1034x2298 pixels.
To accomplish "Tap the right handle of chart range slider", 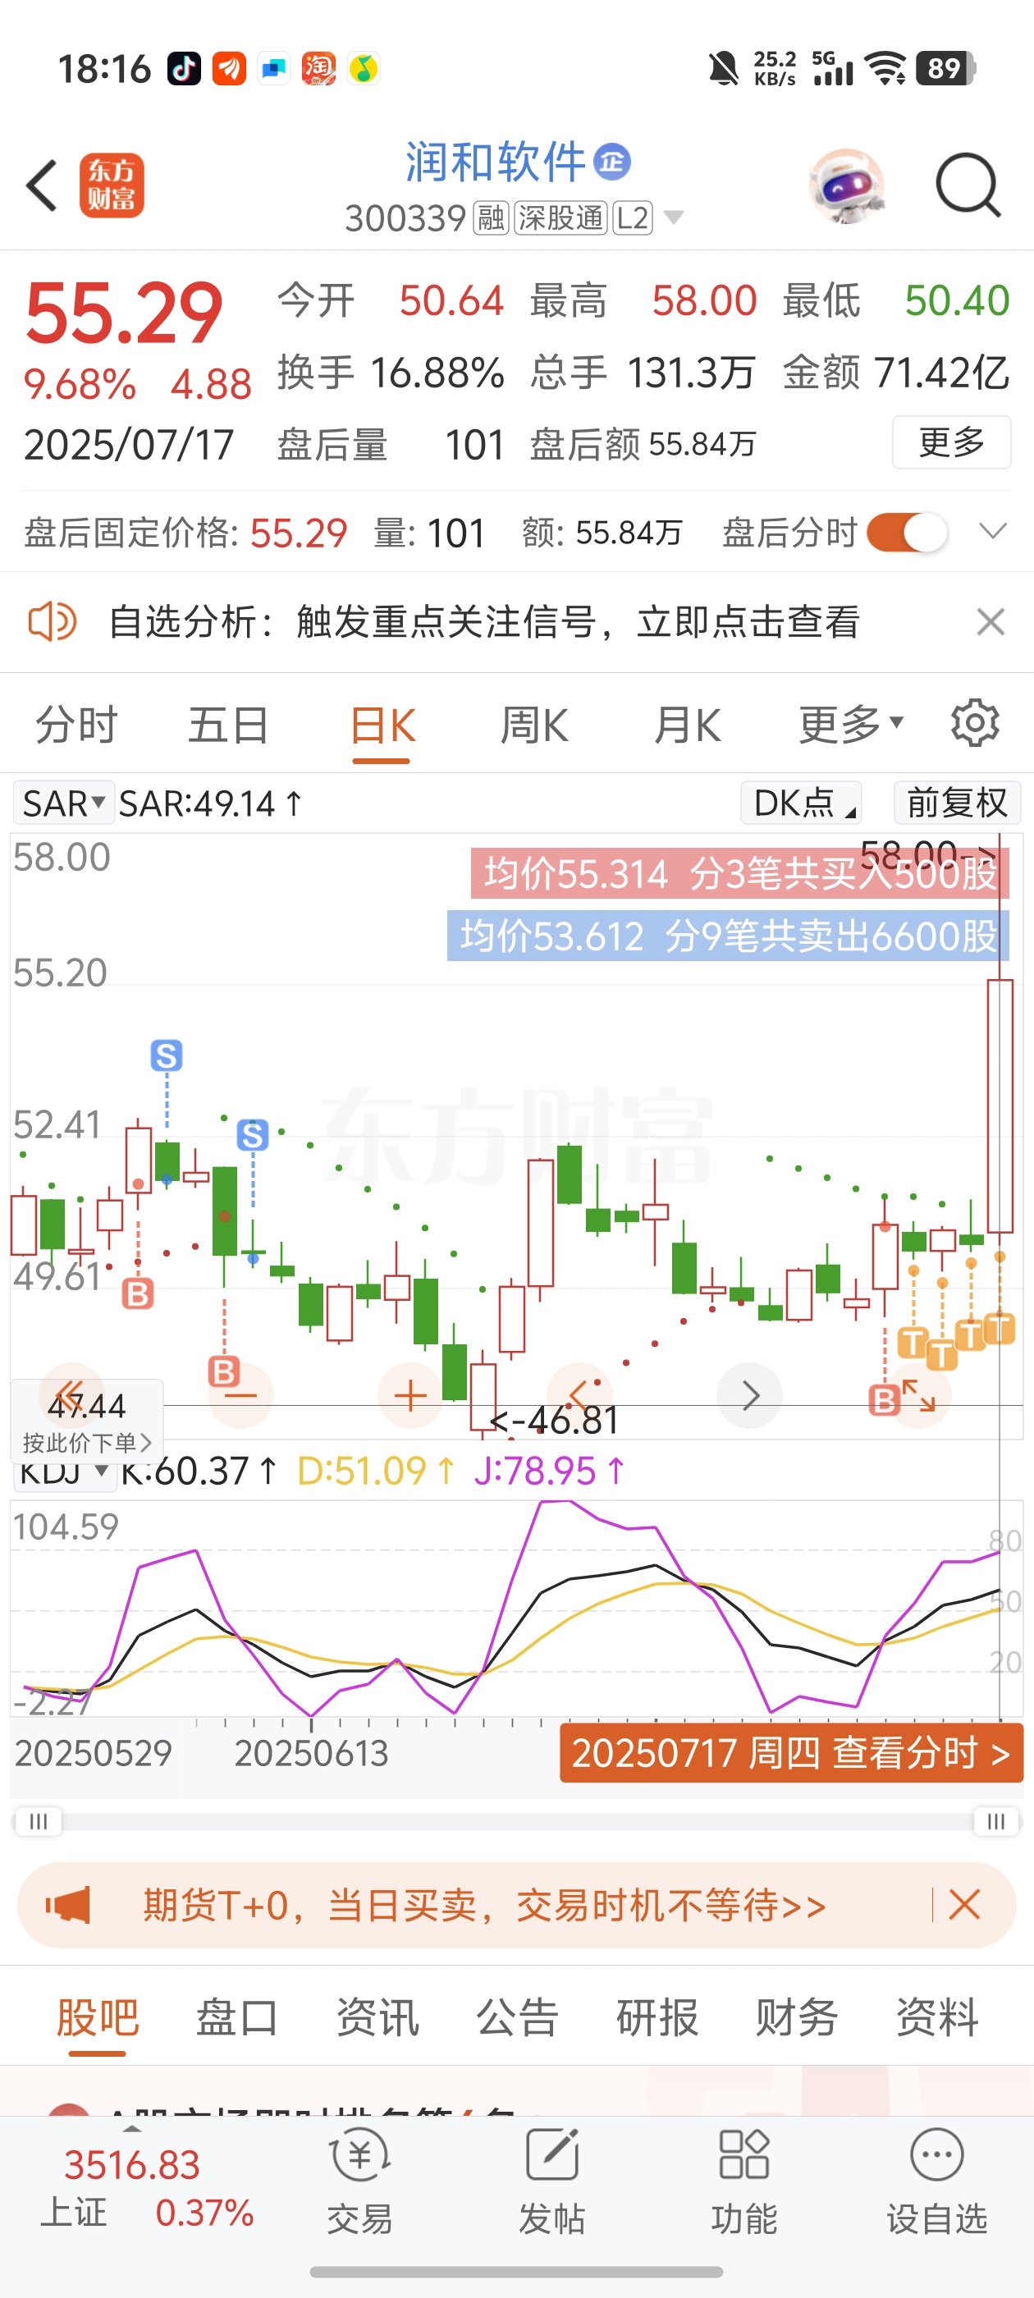I will [x=995, y=1820].
